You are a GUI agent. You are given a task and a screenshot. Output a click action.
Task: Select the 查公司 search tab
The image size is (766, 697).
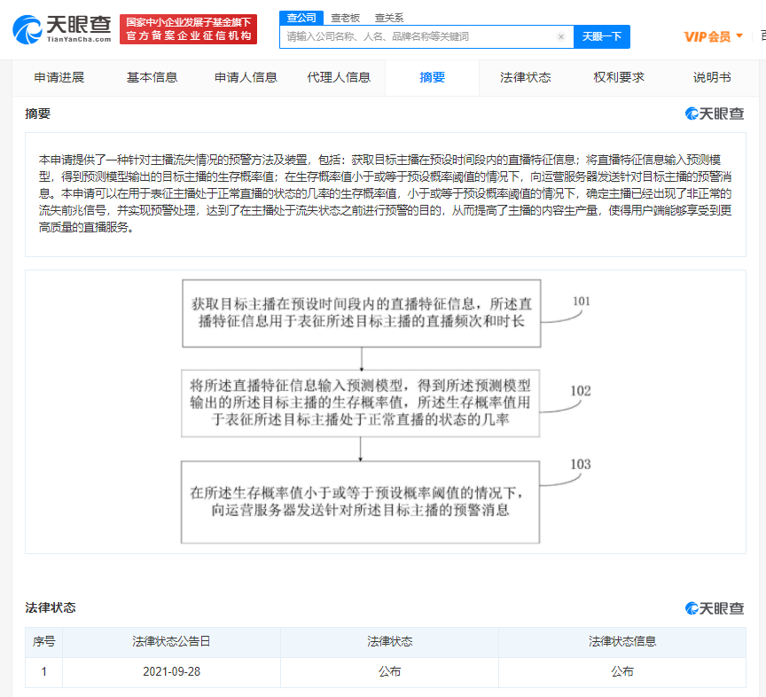coord(301,18)
